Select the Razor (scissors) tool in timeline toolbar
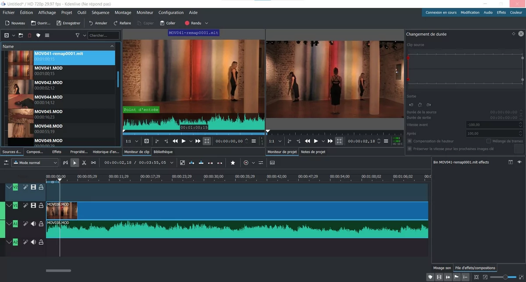 [x=84, y=162]
